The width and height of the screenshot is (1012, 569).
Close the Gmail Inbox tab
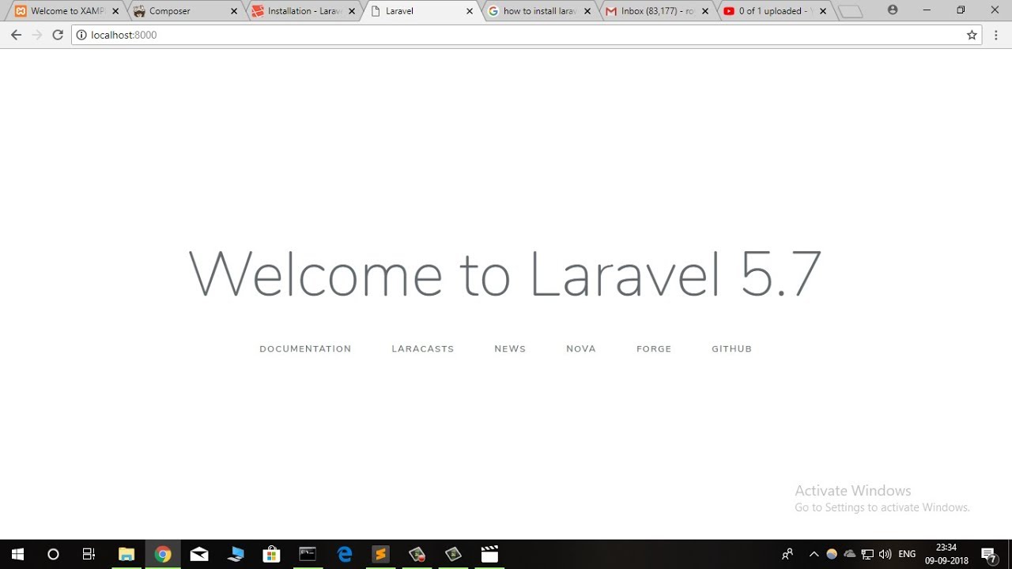[705, 11]
